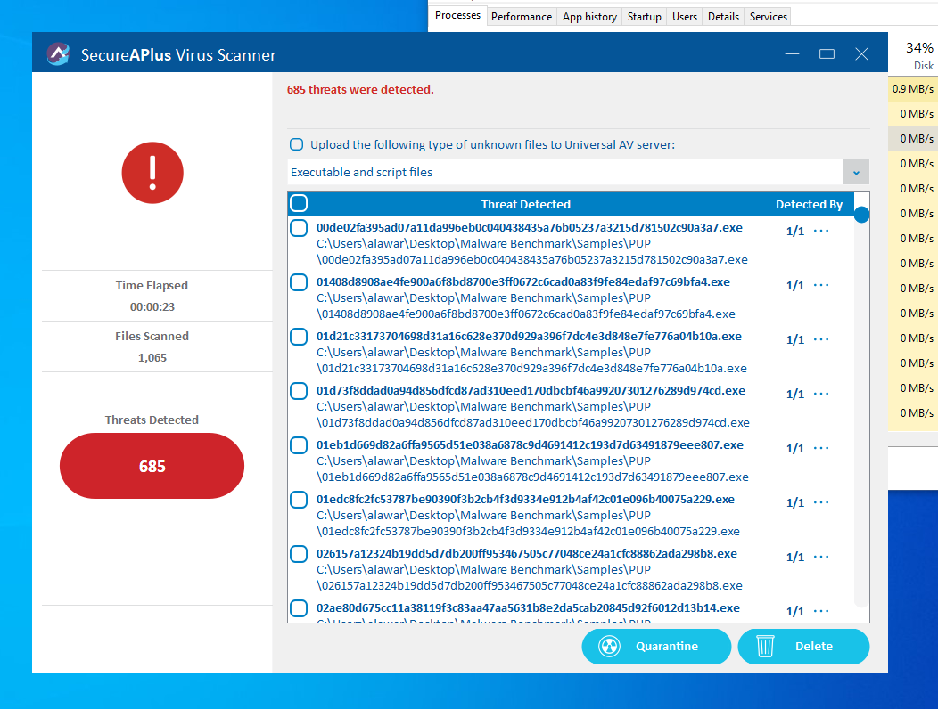
Task: Tick the select-all checkbox in the Threat Detected header
Action: pyautogui.click(x=299, y=203)
